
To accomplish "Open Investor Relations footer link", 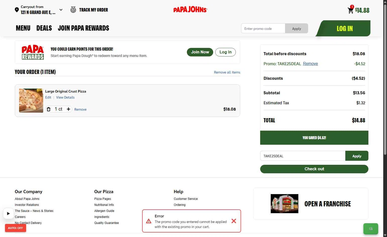I will (x=27, y=205).
